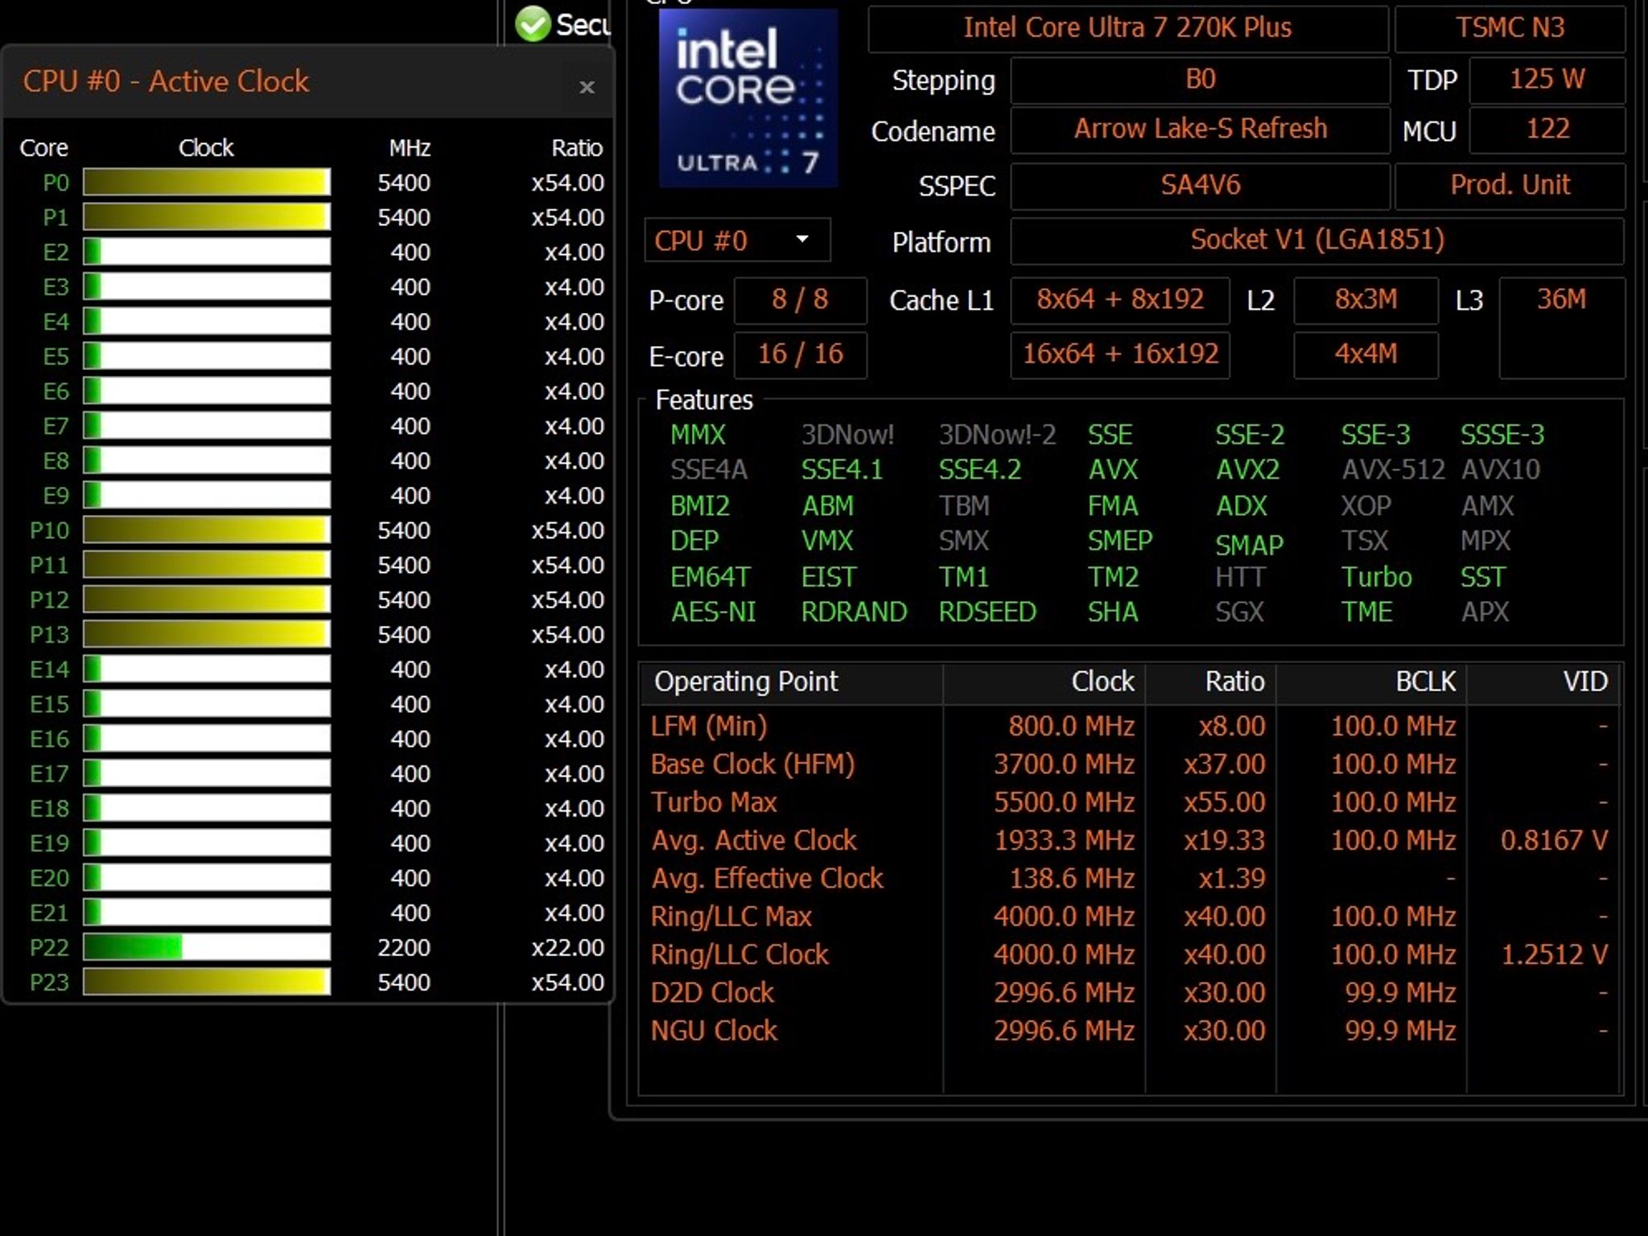Screen dimensions: 1648x1236
Task: Click the P22 core clock bar
Action: coord(207,947)
